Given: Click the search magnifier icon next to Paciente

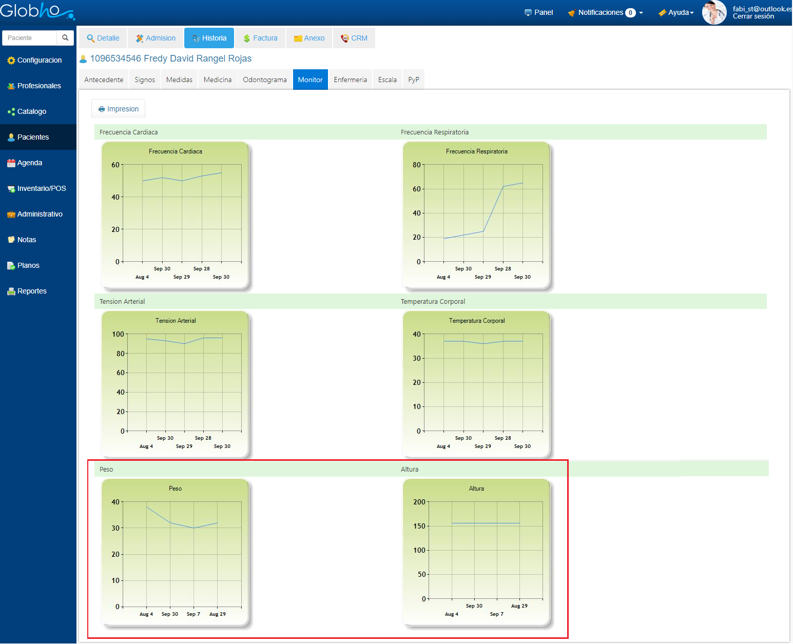Looking at the screenshot, I should 65,38.
